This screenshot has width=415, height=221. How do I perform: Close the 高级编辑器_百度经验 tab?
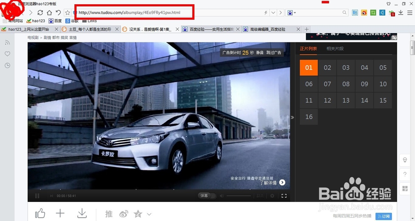click(x=298, y=29)
